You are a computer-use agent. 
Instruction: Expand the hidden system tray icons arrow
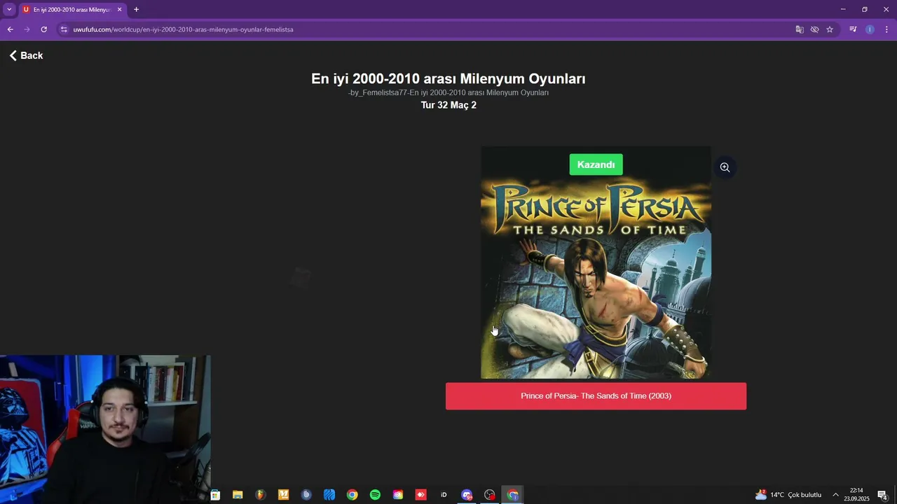[x=835, y=495]
